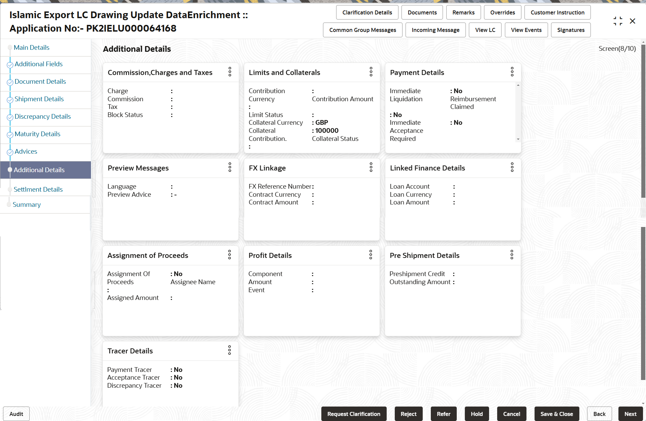Open Profit Details tile options
Screen dimensions: 646x421
coord(370,255)
